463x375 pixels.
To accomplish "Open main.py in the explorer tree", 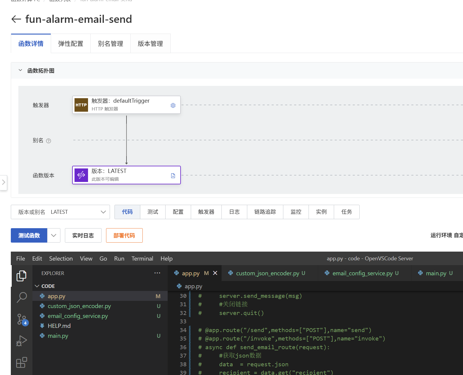I will [100, 336].
